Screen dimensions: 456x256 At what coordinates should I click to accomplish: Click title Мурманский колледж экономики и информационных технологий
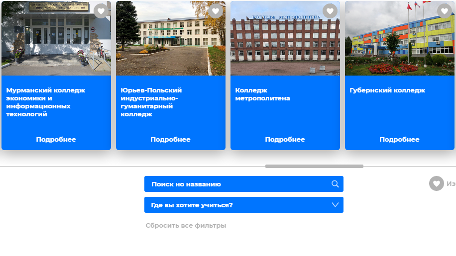(46, 102)
